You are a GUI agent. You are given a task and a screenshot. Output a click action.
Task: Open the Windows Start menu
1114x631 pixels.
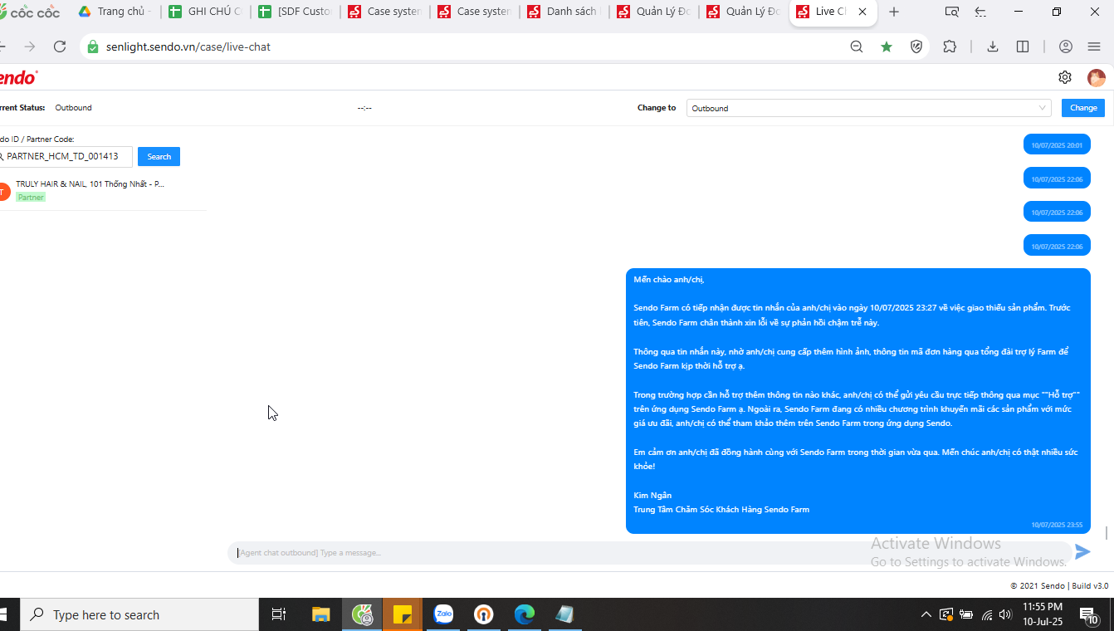pos(4,614)
